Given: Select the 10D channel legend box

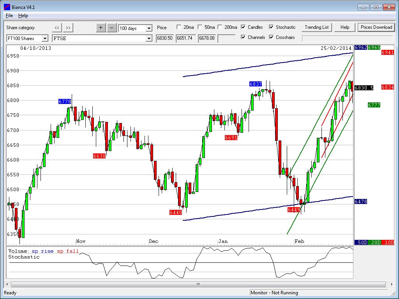Looking at the screenshot, I should tap(387, 243).
